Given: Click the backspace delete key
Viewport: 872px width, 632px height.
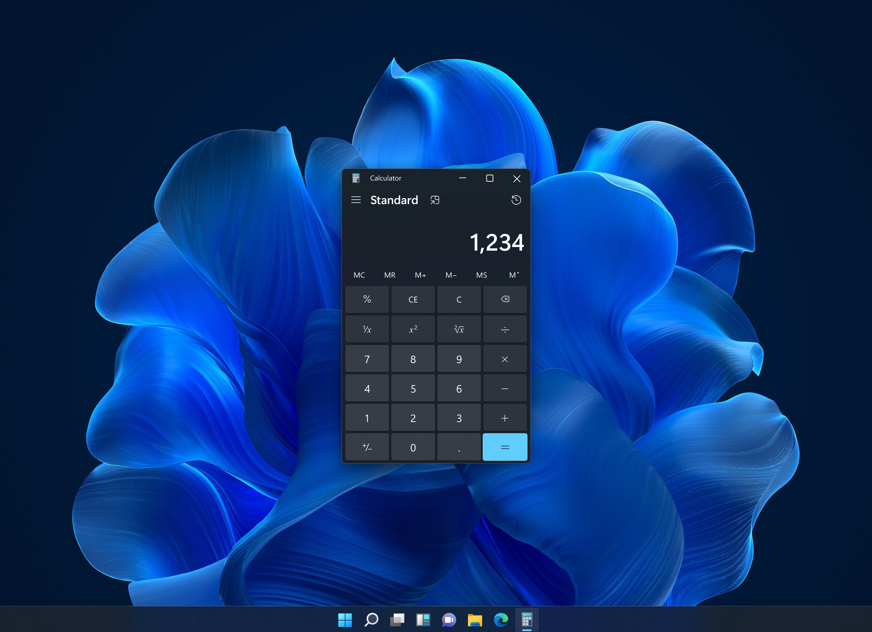Looking at the screenshot, I should (x=505, y=299).
